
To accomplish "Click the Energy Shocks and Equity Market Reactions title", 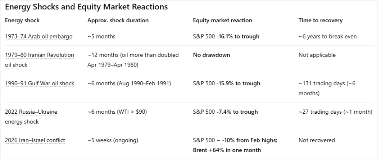I will click(x=87, y=7).
